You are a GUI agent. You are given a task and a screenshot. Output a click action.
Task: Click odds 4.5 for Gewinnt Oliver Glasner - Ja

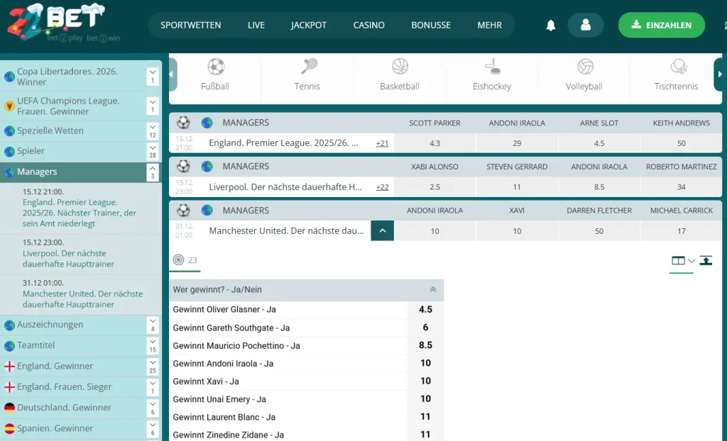pos(424,311)
